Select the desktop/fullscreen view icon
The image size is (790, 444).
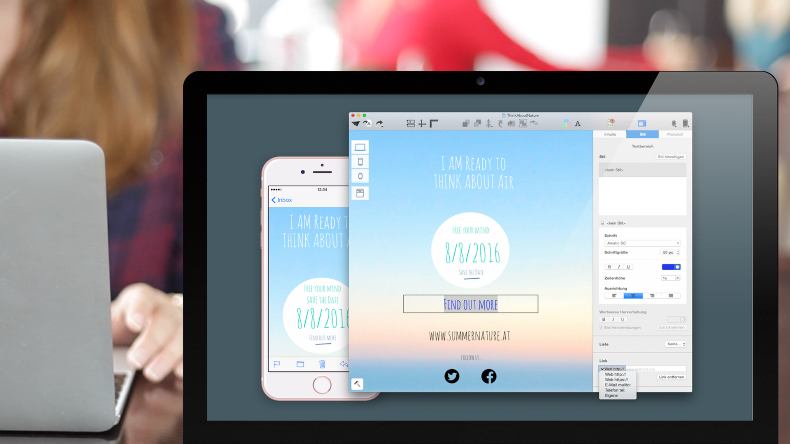coord(359,146)
